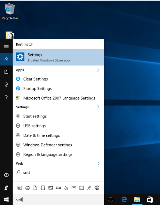
Task: Expand the Web results category chevron
Action: click(99, 163)
